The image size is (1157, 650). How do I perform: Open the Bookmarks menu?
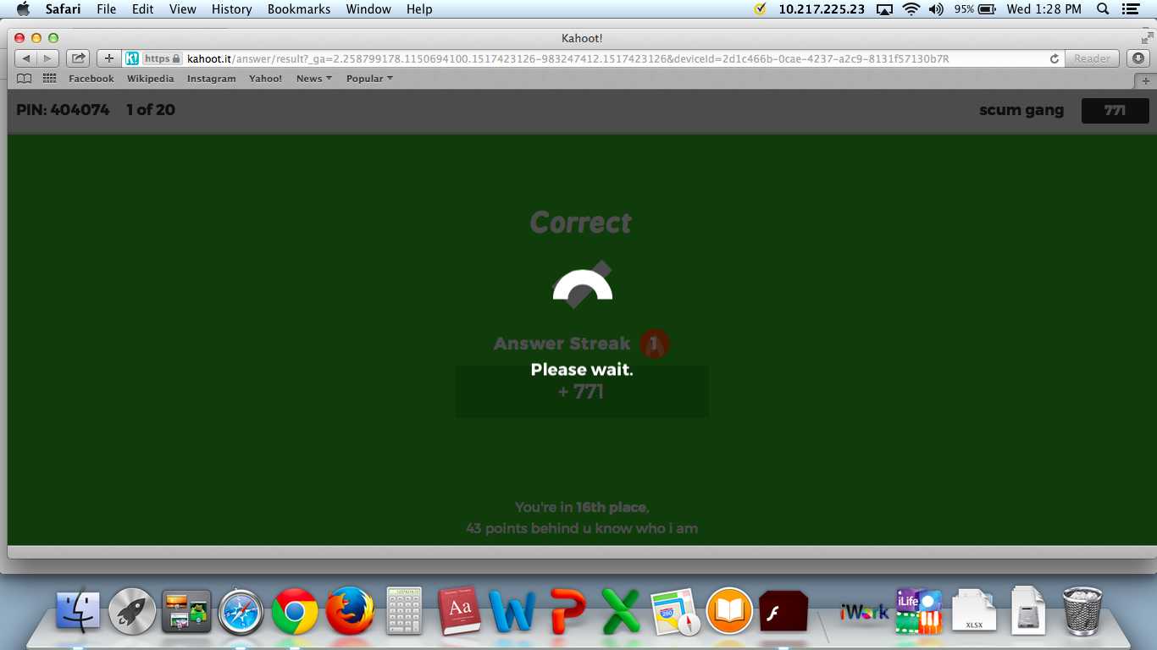tap(299, 9)
